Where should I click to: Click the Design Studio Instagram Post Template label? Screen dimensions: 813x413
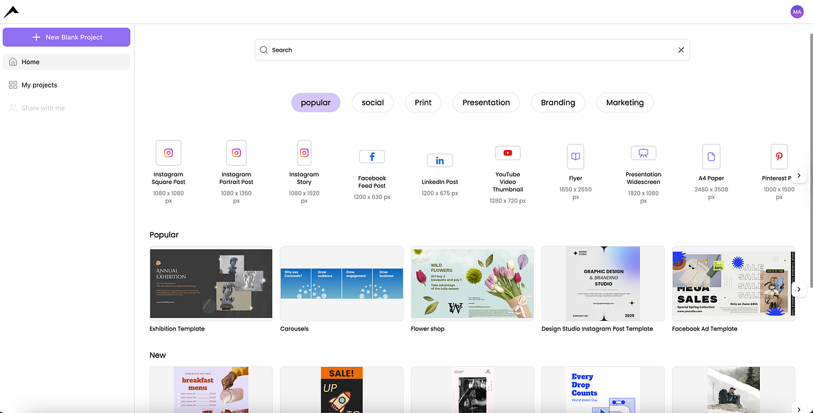click(597, 328)
